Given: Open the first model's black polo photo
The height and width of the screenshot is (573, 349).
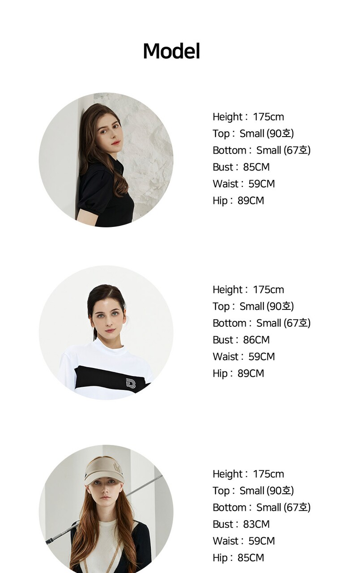Looking at the screenshot, I should (x=106, y=160).
